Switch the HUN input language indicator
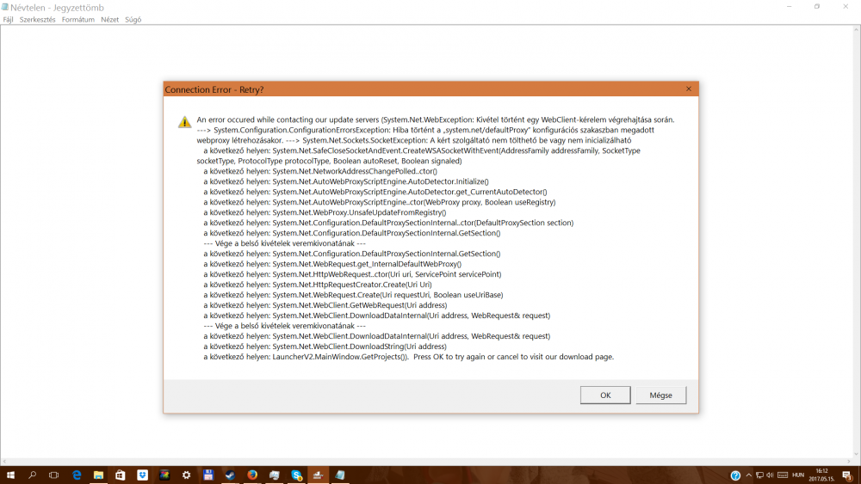This screenshot has width=861, height=484. (x=798, y=475)
